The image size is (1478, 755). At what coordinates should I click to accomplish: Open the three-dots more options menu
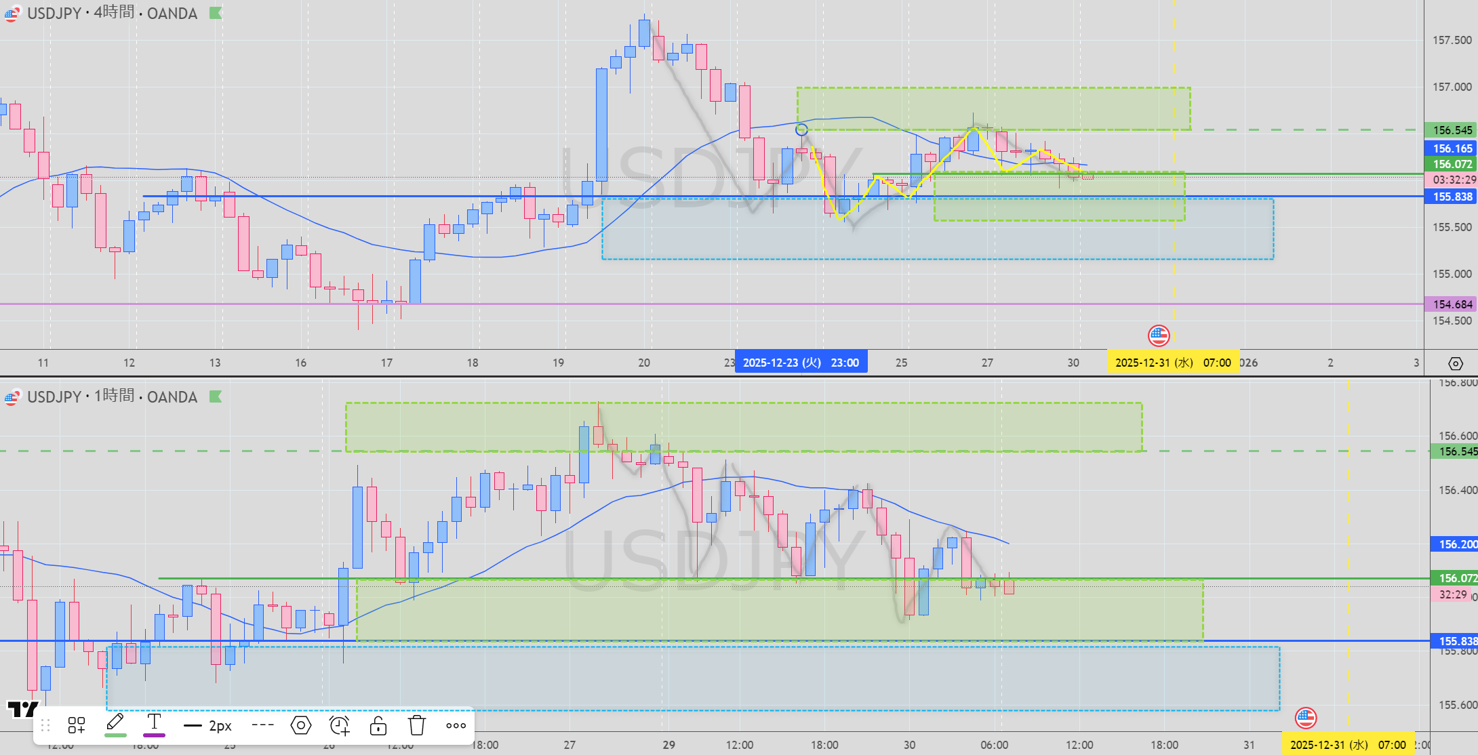[456, 725]
